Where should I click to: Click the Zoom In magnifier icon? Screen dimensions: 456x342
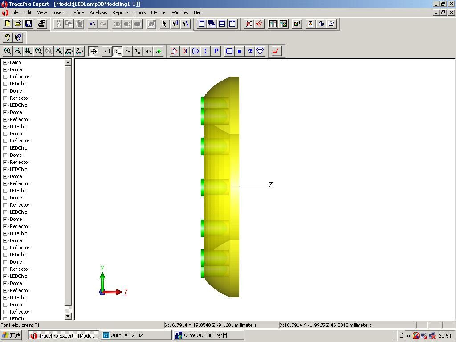click(8, 51)
